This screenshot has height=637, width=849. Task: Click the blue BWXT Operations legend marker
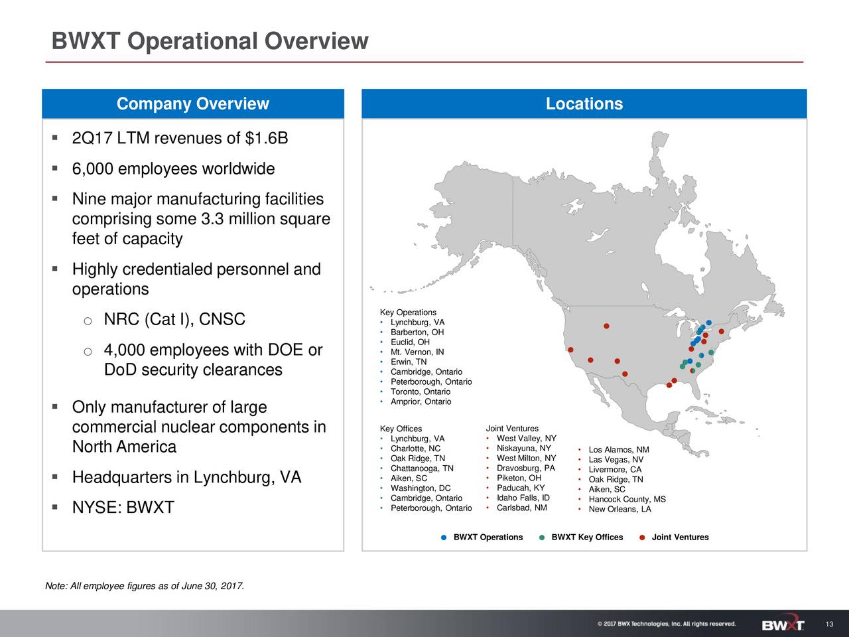tap(444, 537)
